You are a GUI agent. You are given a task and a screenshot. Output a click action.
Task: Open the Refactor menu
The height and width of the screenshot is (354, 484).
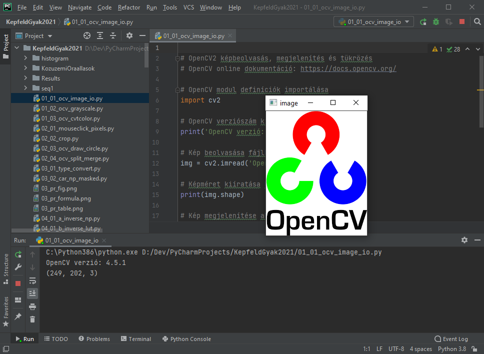pyautogui.click(x=128, y=7)
